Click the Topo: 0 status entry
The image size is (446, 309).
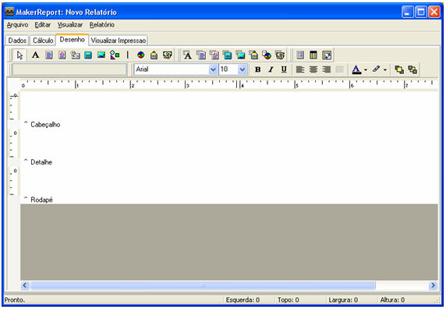288,300
